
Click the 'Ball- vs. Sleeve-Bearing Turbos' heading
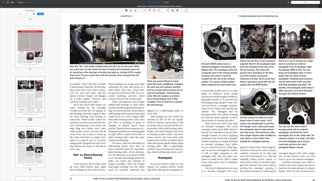[88, 156]
